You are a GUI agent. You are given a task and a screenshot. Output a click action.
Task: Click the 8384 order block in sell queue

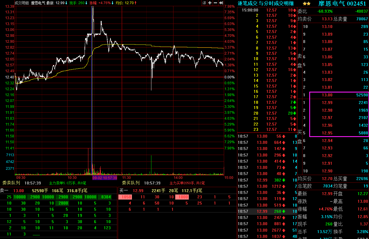106,197
